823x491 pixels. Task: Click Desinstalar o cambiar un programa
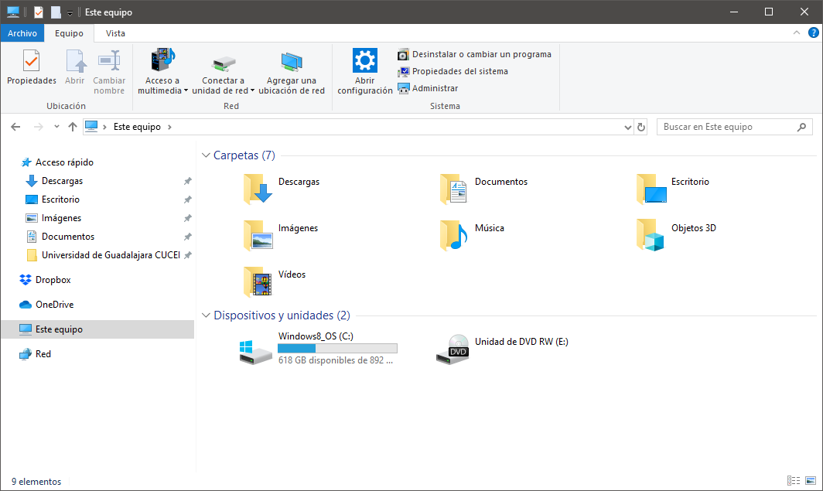coord(474,54)
